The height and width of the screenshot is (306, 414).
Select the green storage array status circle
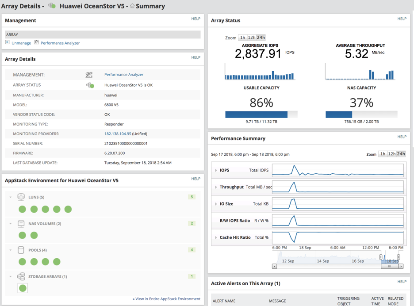pos(23,288)
